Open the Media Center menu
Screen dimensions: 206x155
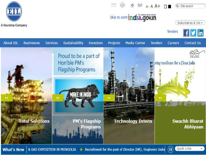tap(135, 43)
